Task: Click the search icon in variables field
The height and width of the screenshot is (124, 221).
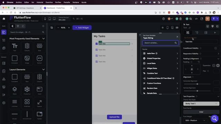Action: pyautogui.click(x=176, y=43)
